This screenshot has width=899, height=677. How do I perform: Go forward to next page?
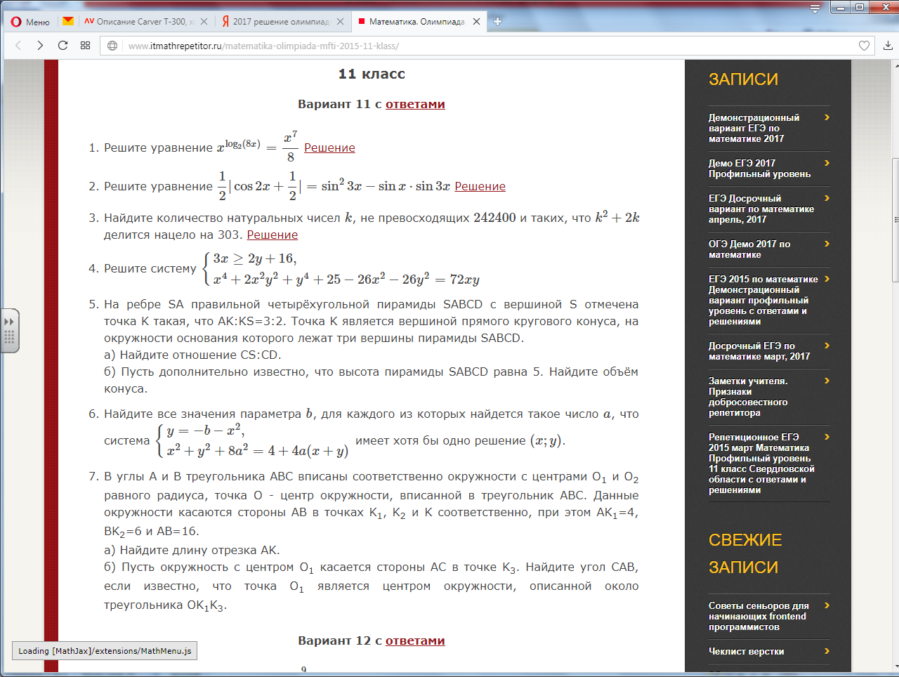tap(40, 46)
